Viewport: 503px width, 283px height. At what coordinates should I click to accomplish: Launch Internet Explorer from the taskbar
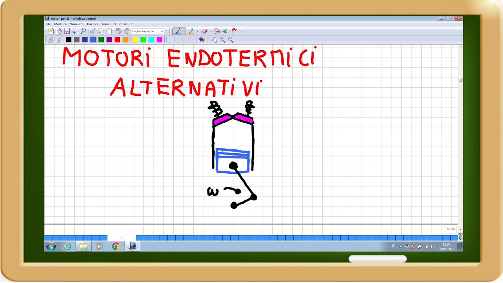coord(68,246)
